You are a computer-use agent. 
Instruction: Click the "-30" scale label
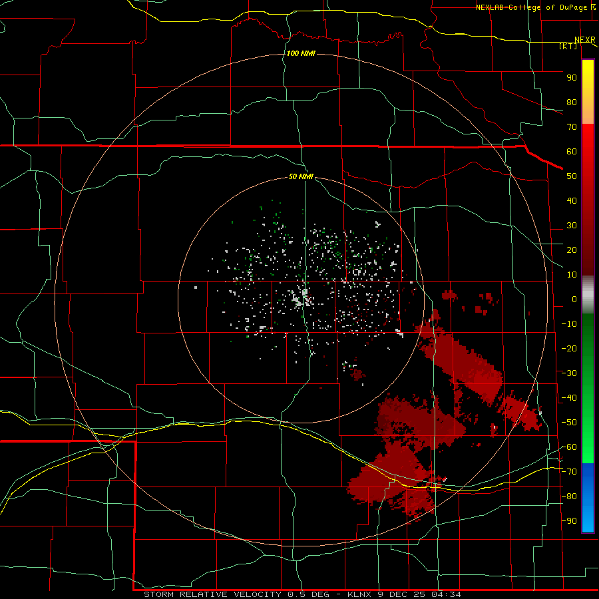[569, 373]
